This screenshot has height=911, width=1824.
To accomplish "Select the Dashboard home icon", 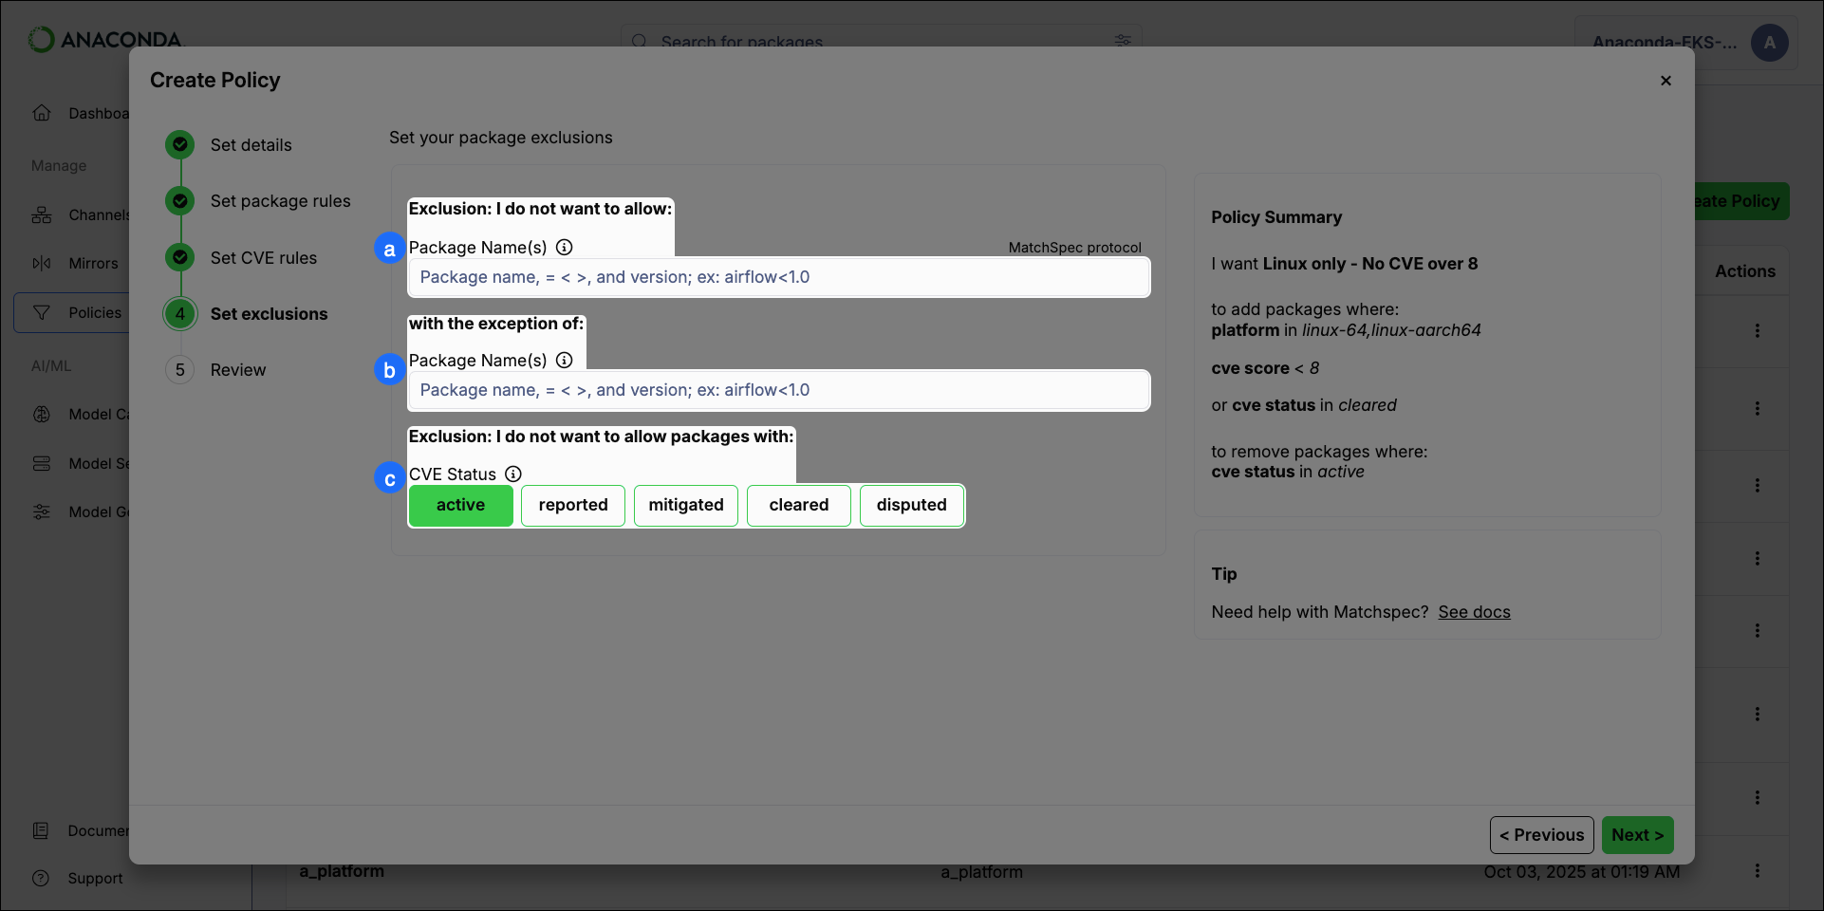I will [x=42, y=112].
